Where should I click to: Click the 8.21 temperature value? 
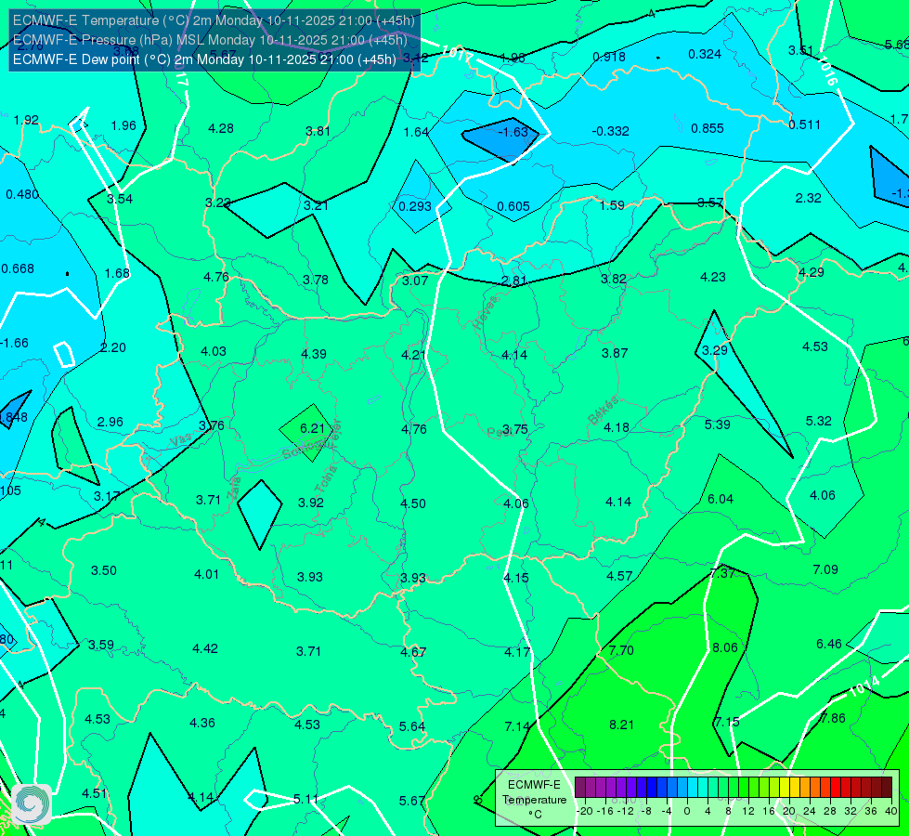pyautogui.click(x=621, y=724)
